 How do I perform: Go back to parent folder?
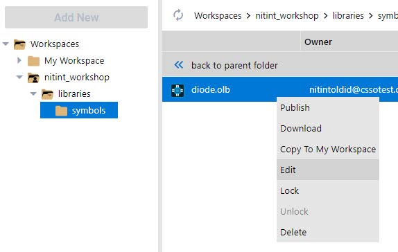[x=234, y=65]
